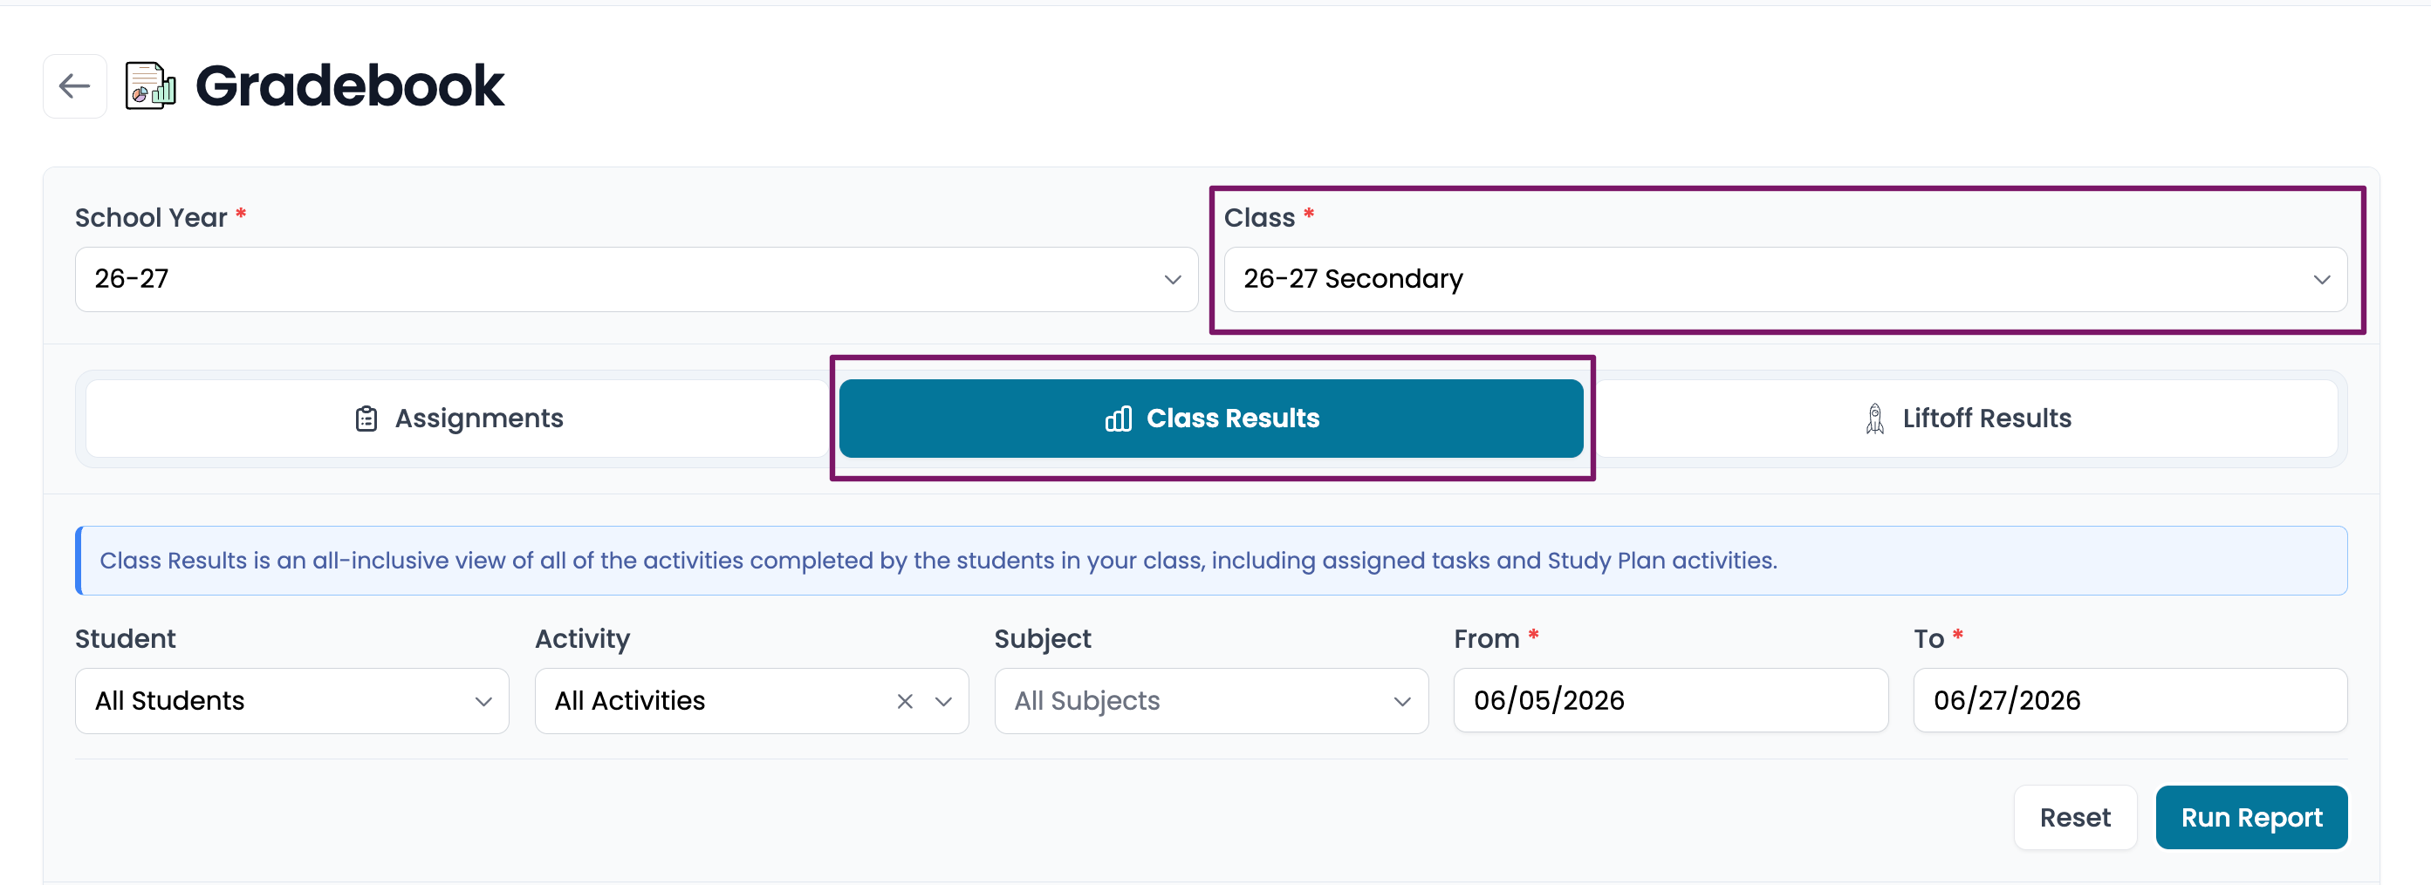Image resolution: width=2431 pixels, height=885 pixels.
Task: Open the All Activities dropdown arrow
Action: pyautogui.click(x=942, y=701)
